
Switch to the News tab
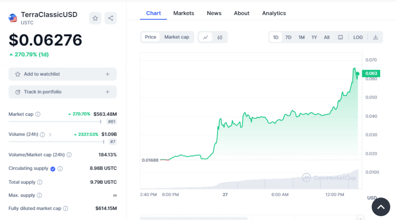click(214, 13)
